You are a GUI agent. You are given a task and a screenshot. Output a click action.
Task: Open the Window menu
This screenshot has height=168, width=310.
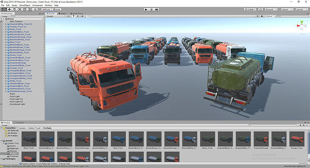(49, 5)
